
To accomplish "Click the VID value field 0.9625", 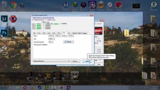I will click(51, 39).
